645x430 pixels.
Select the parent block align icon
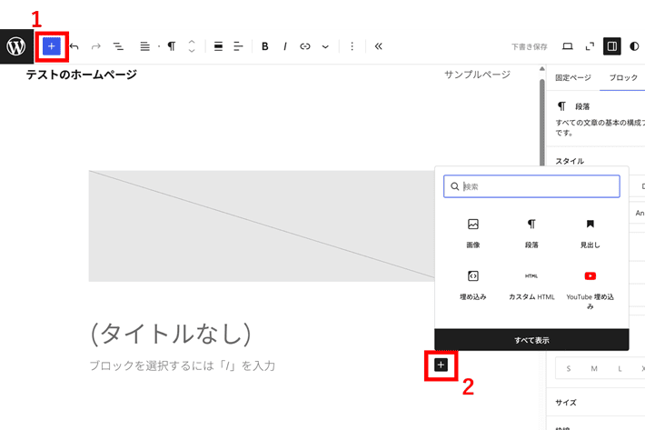click(x=144, y=46)
